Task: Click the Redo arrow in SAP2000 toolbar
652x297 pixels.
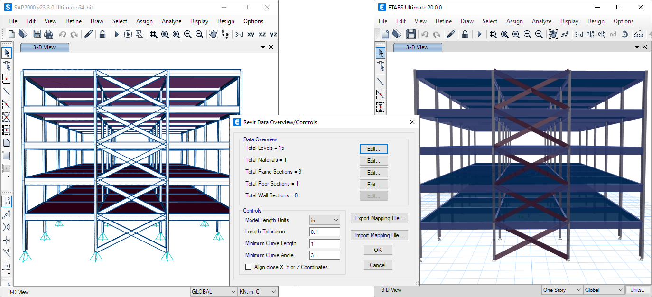Action: pyautogui.click(x=74, y=34)
